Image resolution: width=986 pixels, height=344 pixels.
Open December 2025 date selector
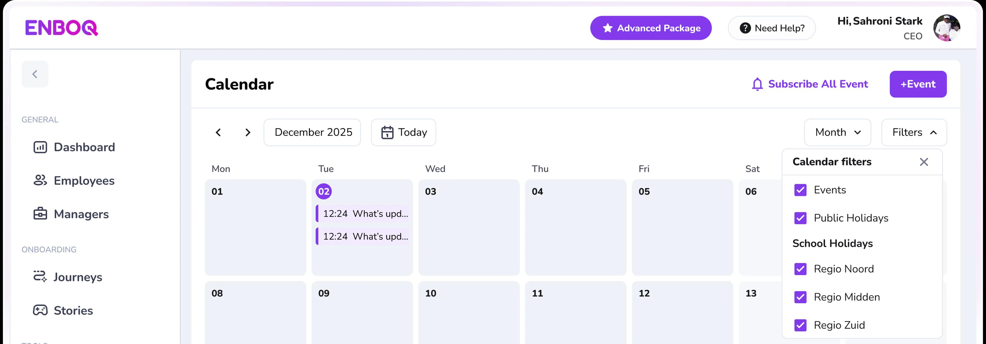[x=312, y=132]
